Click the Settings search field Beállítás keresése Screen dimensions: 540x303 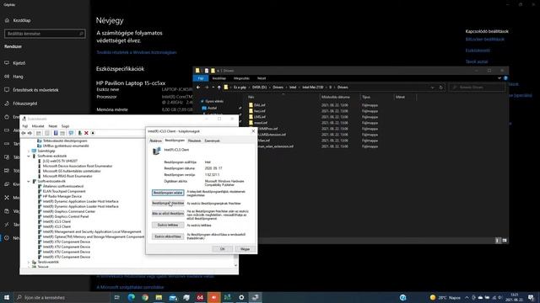[x=45, y=34]
